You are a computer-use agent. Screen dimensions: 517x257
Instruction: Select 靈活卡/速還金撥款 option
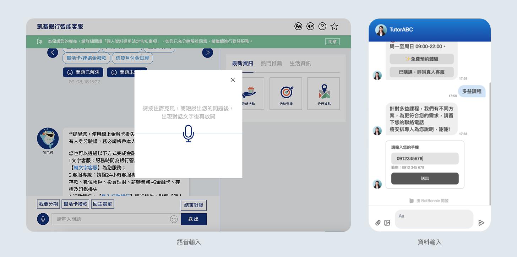pyautogui.click(x=86, y=58)
